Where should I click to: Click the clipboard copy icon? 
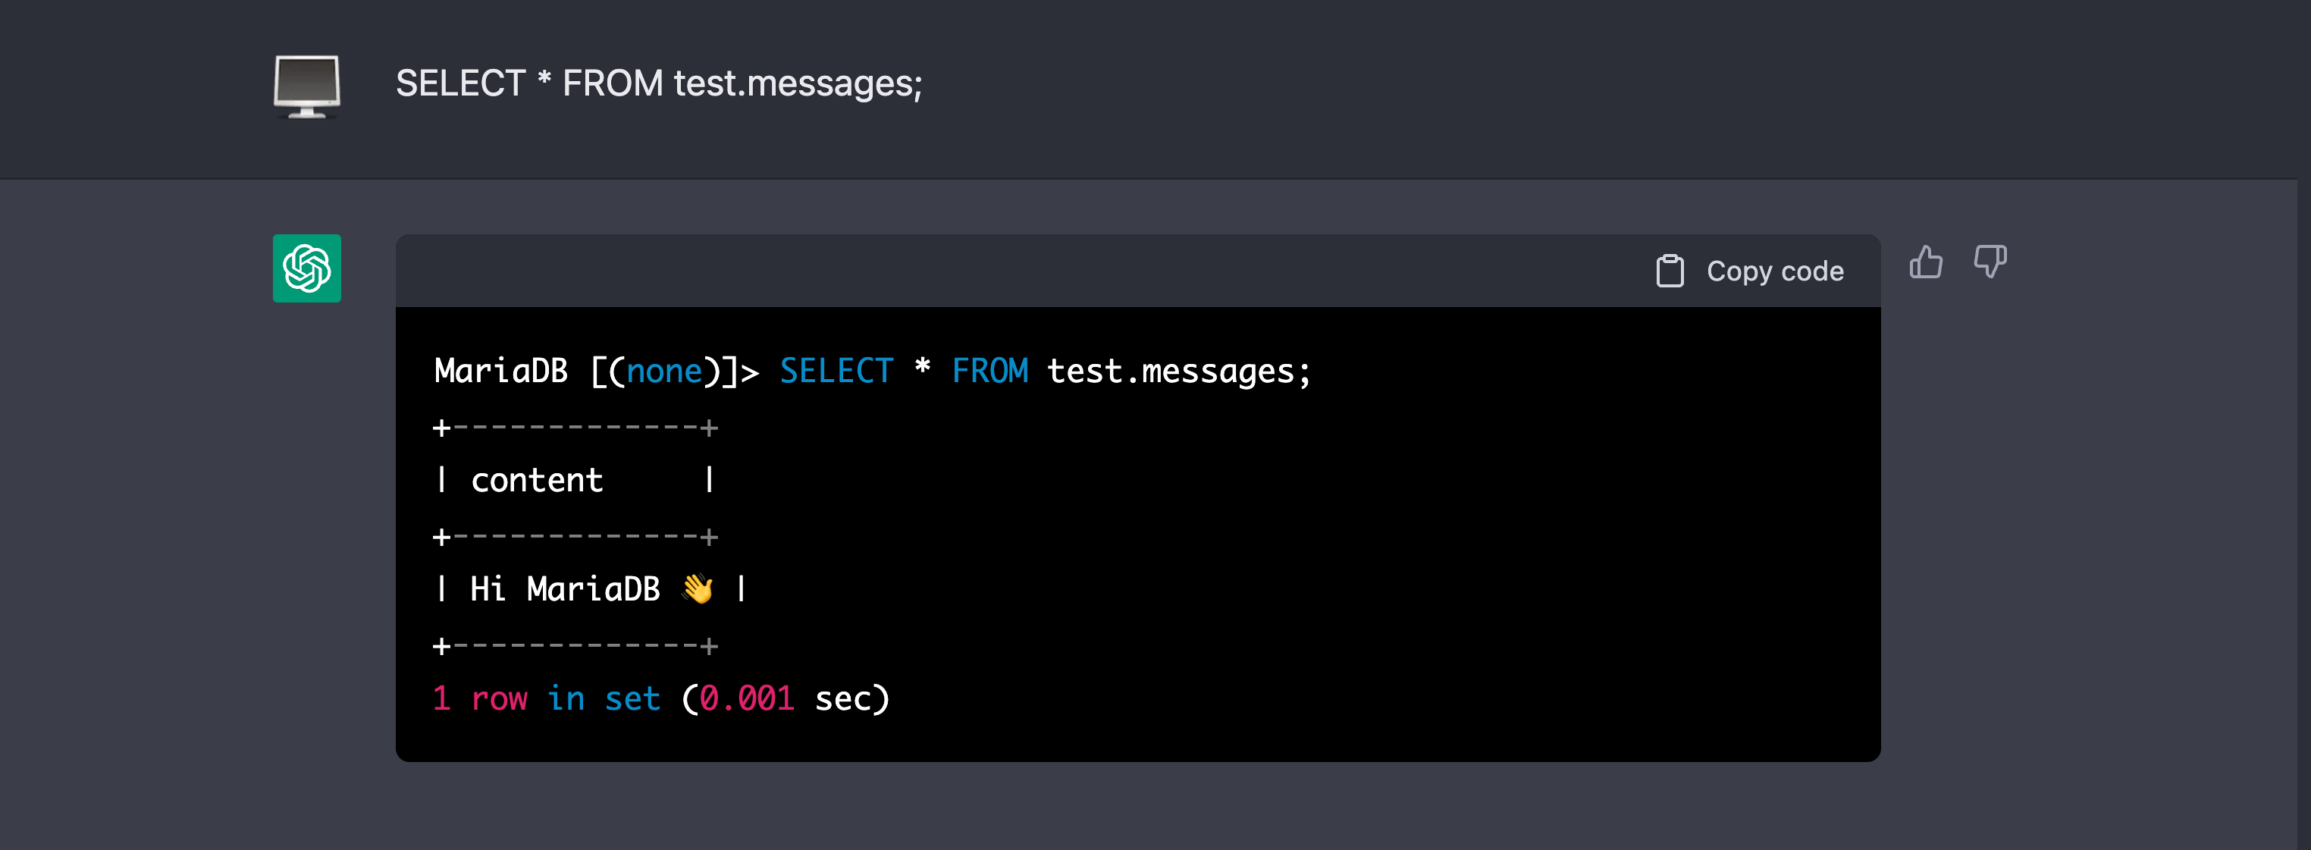(1669, 271)
